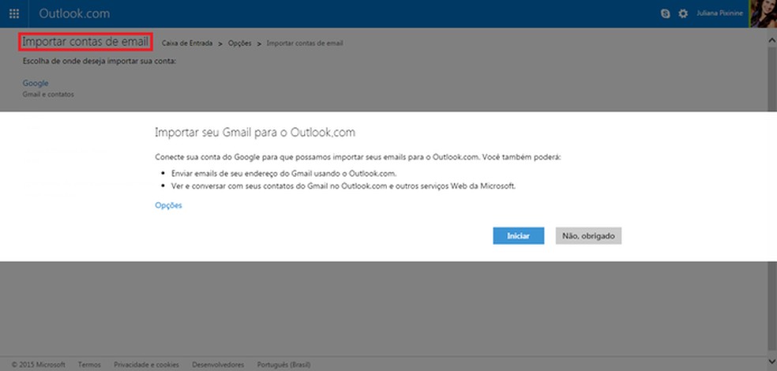The width and height of the screenshot is (777, 371).
Task: Open the Skype chat icon
Action: coord(666,14)
